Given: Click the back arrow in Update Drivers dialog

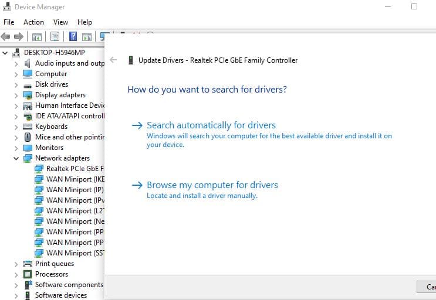Looking at the screenshot, I should pos(113,60).
